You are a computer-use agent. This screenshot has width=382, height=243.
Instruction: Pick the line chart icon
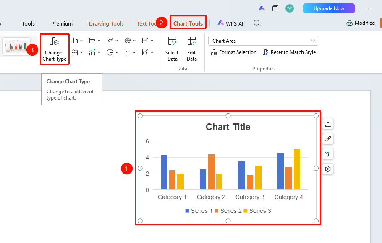click(x=110, y=41)
